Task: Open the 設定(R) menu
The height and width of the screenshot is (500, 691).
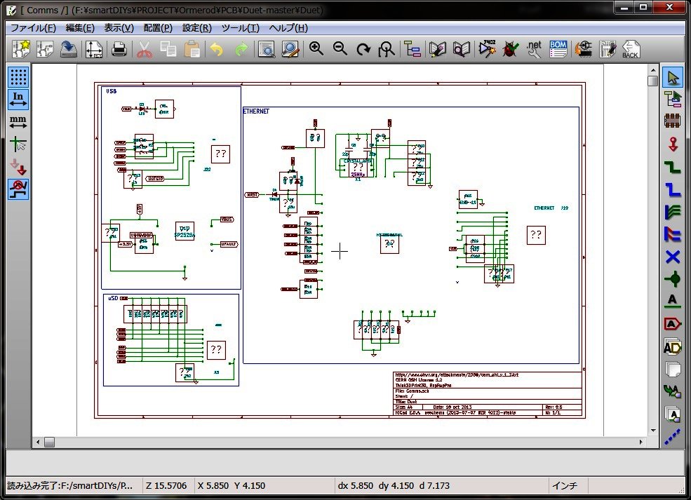Action: [197, 28]
